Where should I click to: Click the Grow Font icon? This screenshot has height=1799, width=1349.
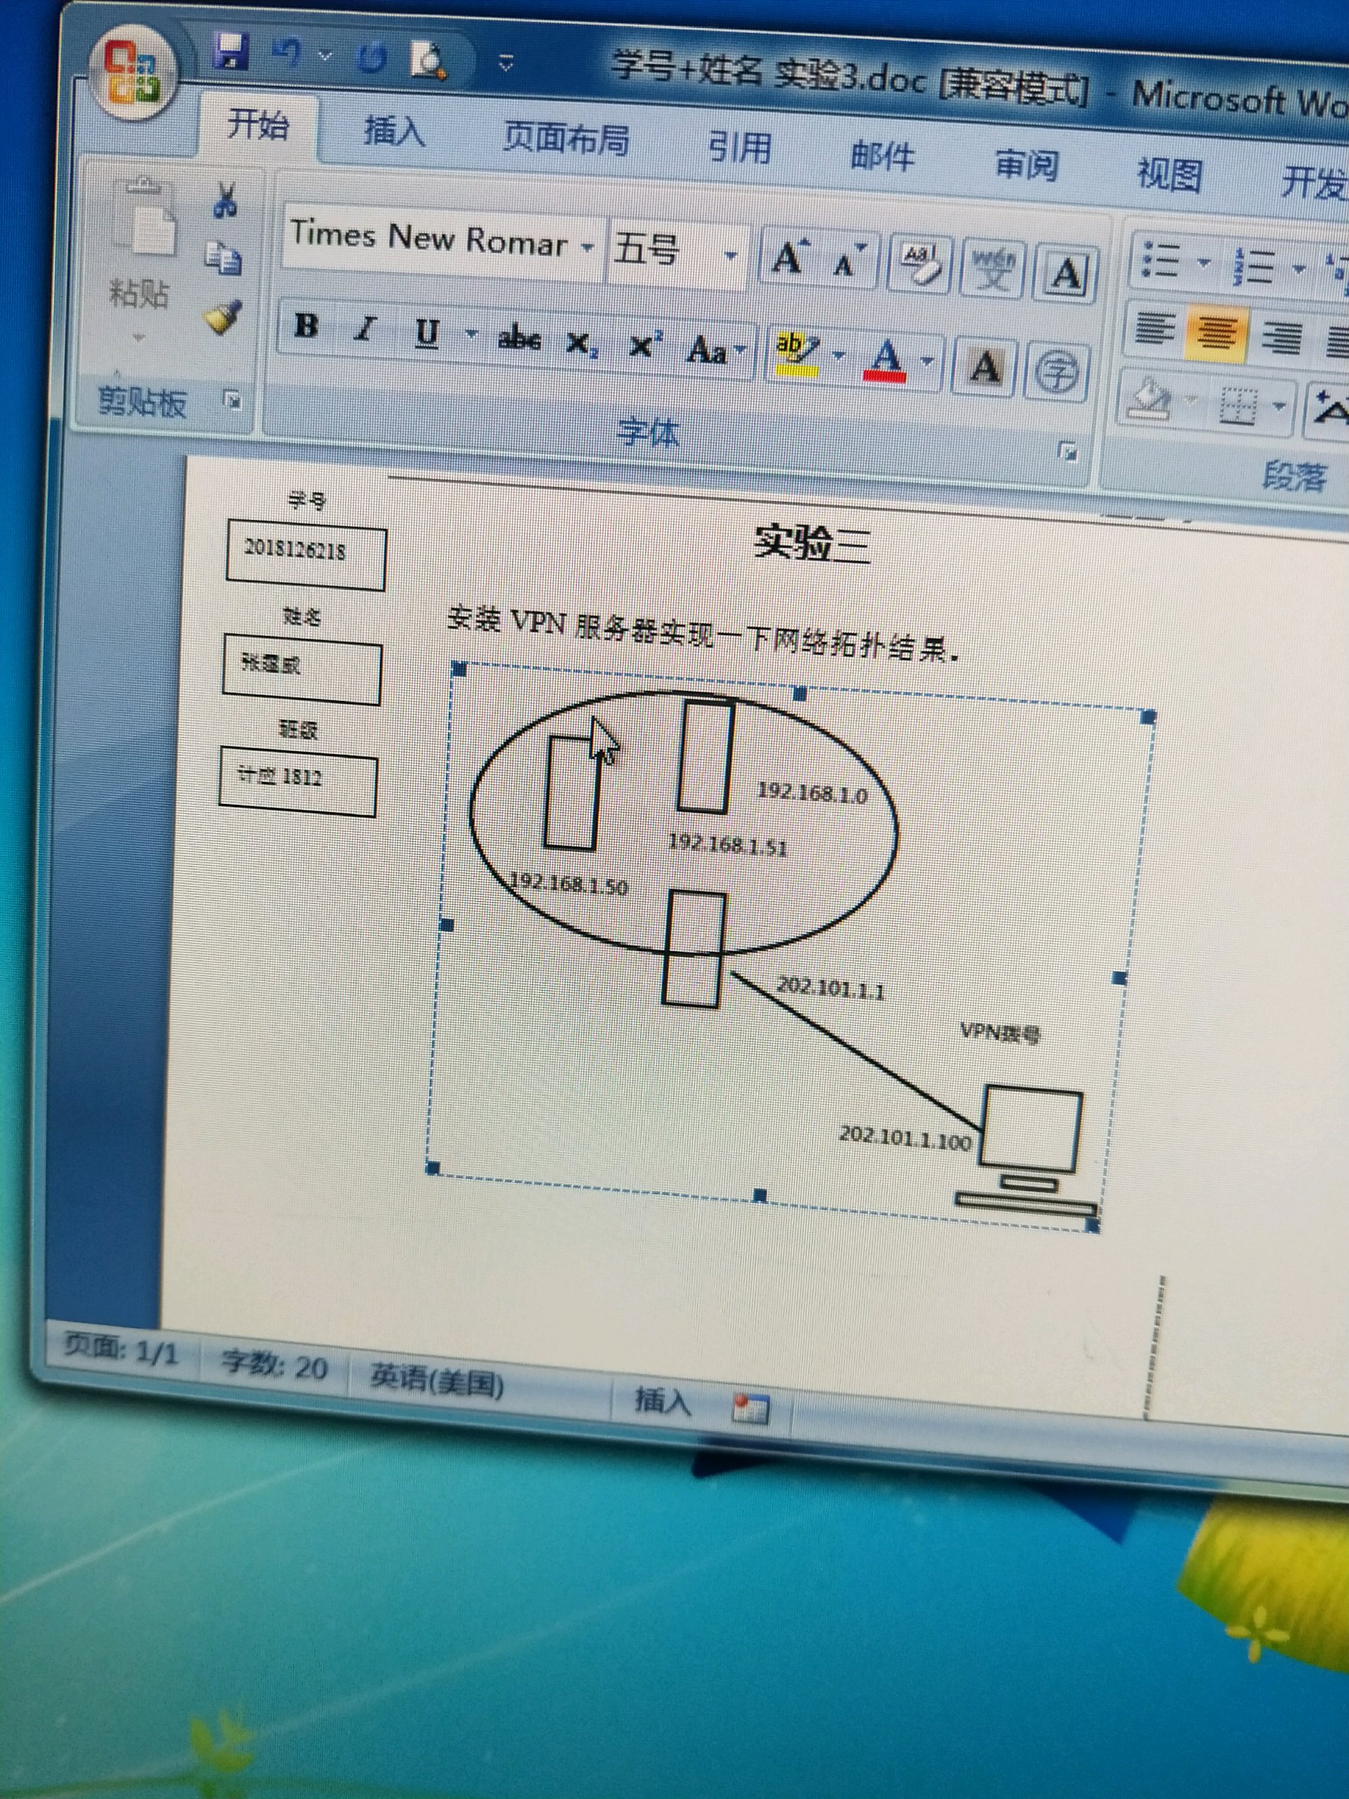(790, 258)
